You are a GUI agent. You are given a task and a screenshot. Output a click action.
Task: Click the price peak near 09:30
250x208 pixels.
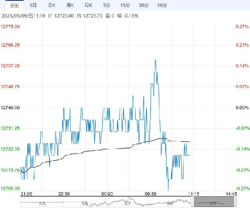click(155, 60)
